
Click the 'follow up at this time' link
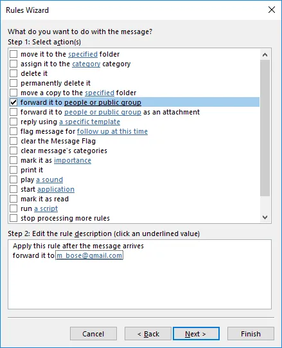pos(112,131)
